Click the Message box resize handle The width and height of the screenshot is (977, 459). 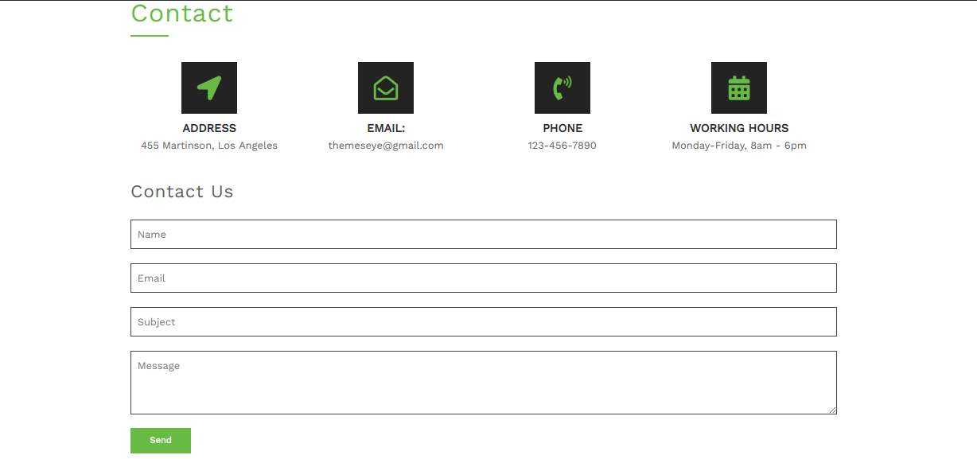[x=832, y=410]
